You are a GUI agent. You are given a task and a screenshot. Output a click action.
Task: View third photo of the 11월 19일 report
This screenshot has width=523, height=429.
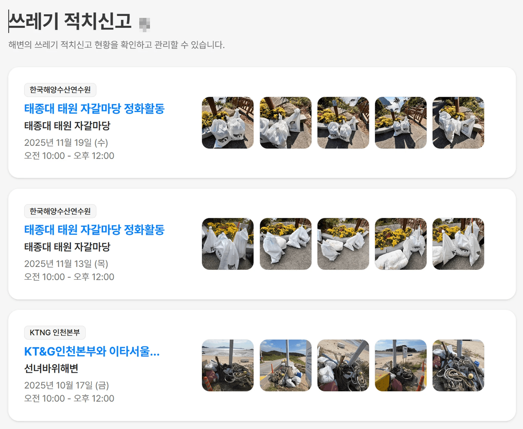343,123
